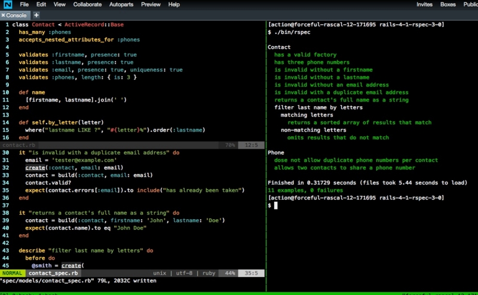Image resolution: width=478 pixels, height=295 pixels.
Task: Click 'has_many :phones' code line
Action: 45,32
